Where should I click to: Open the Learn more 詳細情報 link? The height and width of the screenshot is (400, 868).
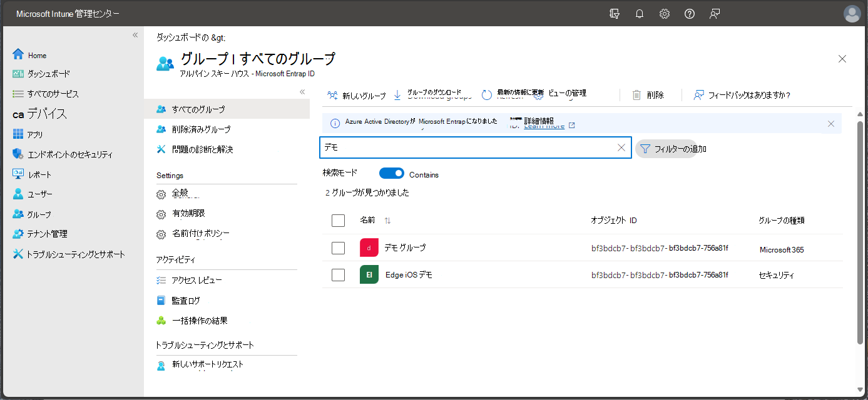point(544,123)
